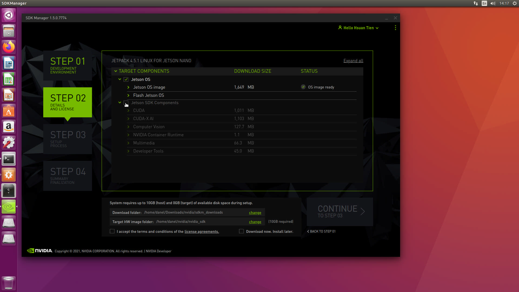Open the Amazon launcher icon
This screenshot has width=519, height=292.
tap(9, 127)
